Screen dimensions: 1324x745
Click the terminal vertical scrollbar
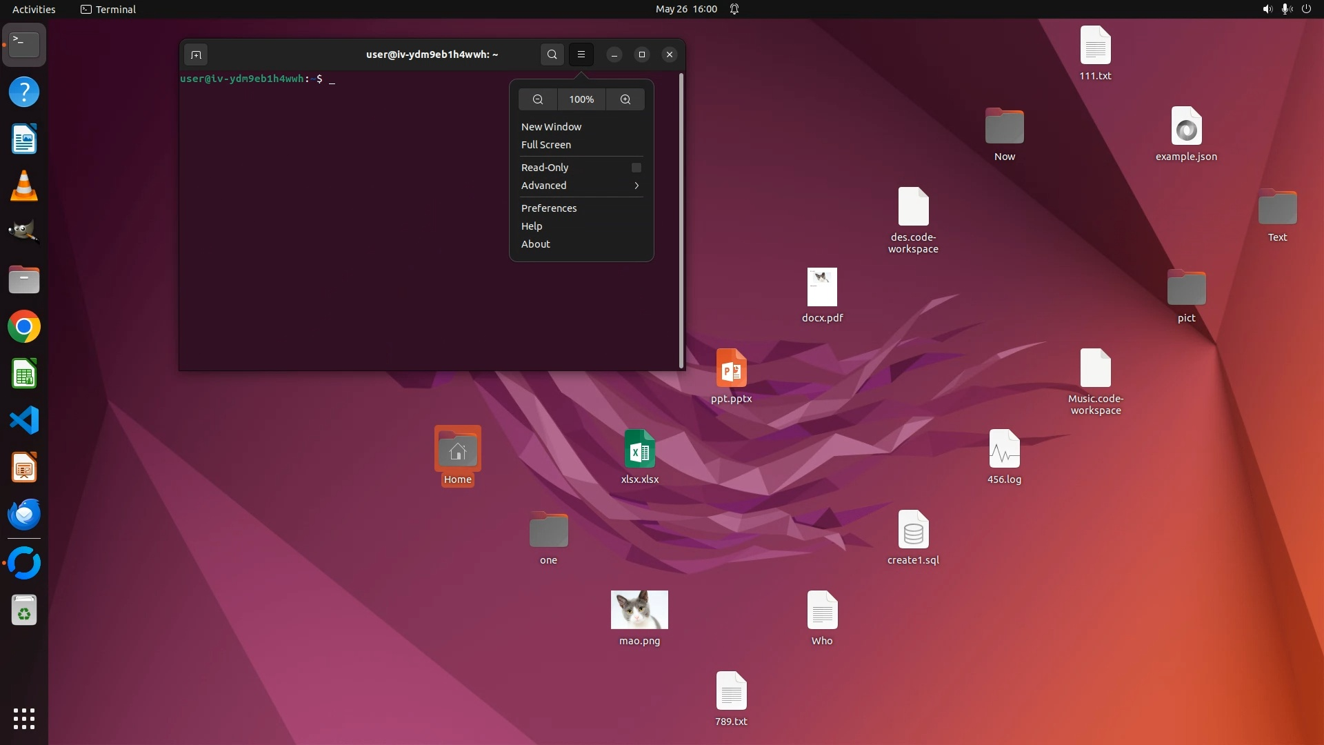click(681, 221)
